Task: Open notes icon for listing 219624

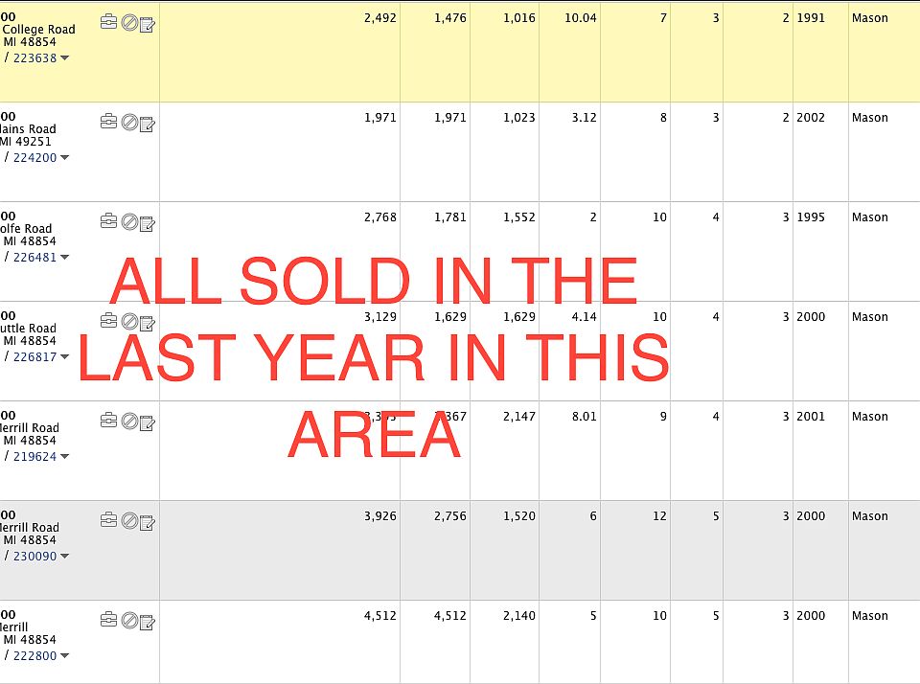Action: click(x=148, y=422)
